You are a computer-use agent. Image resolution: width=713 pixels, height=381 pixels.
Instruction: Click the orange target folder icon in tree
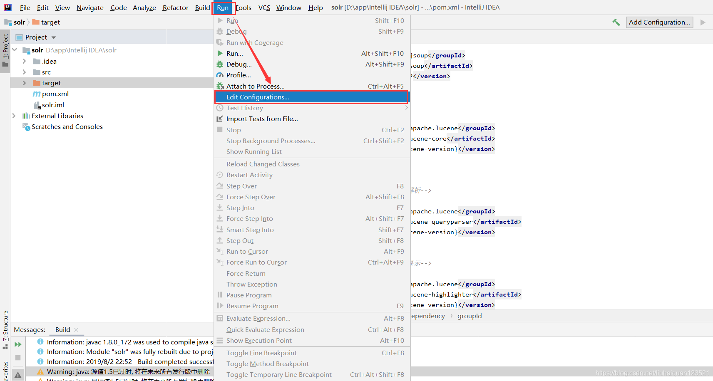point(37,83)
